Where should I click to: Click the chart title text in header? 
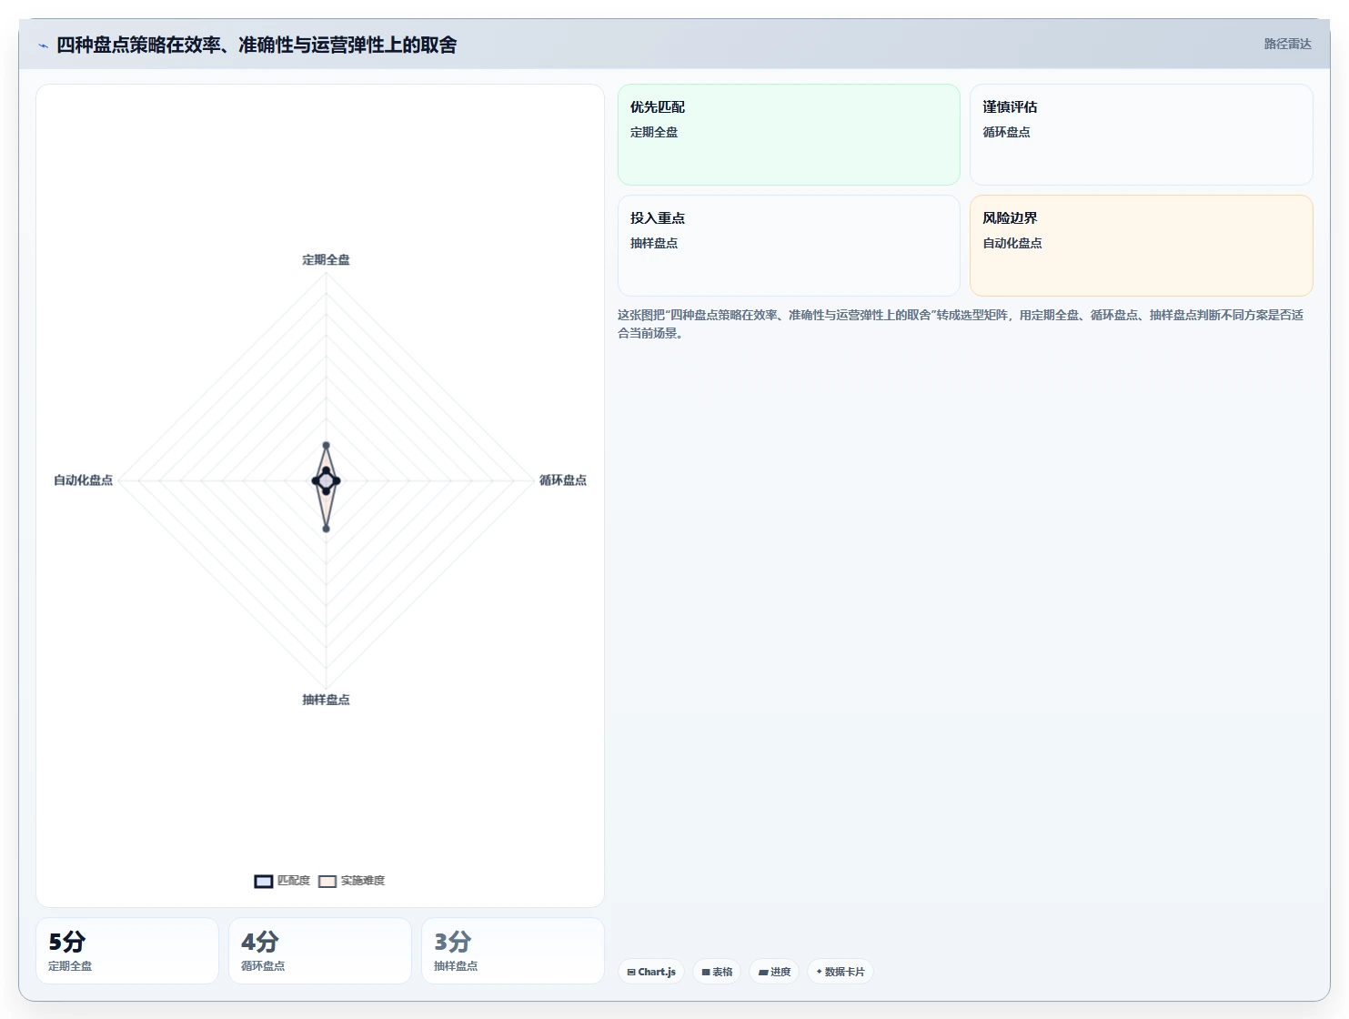click(x=257, y=45)
